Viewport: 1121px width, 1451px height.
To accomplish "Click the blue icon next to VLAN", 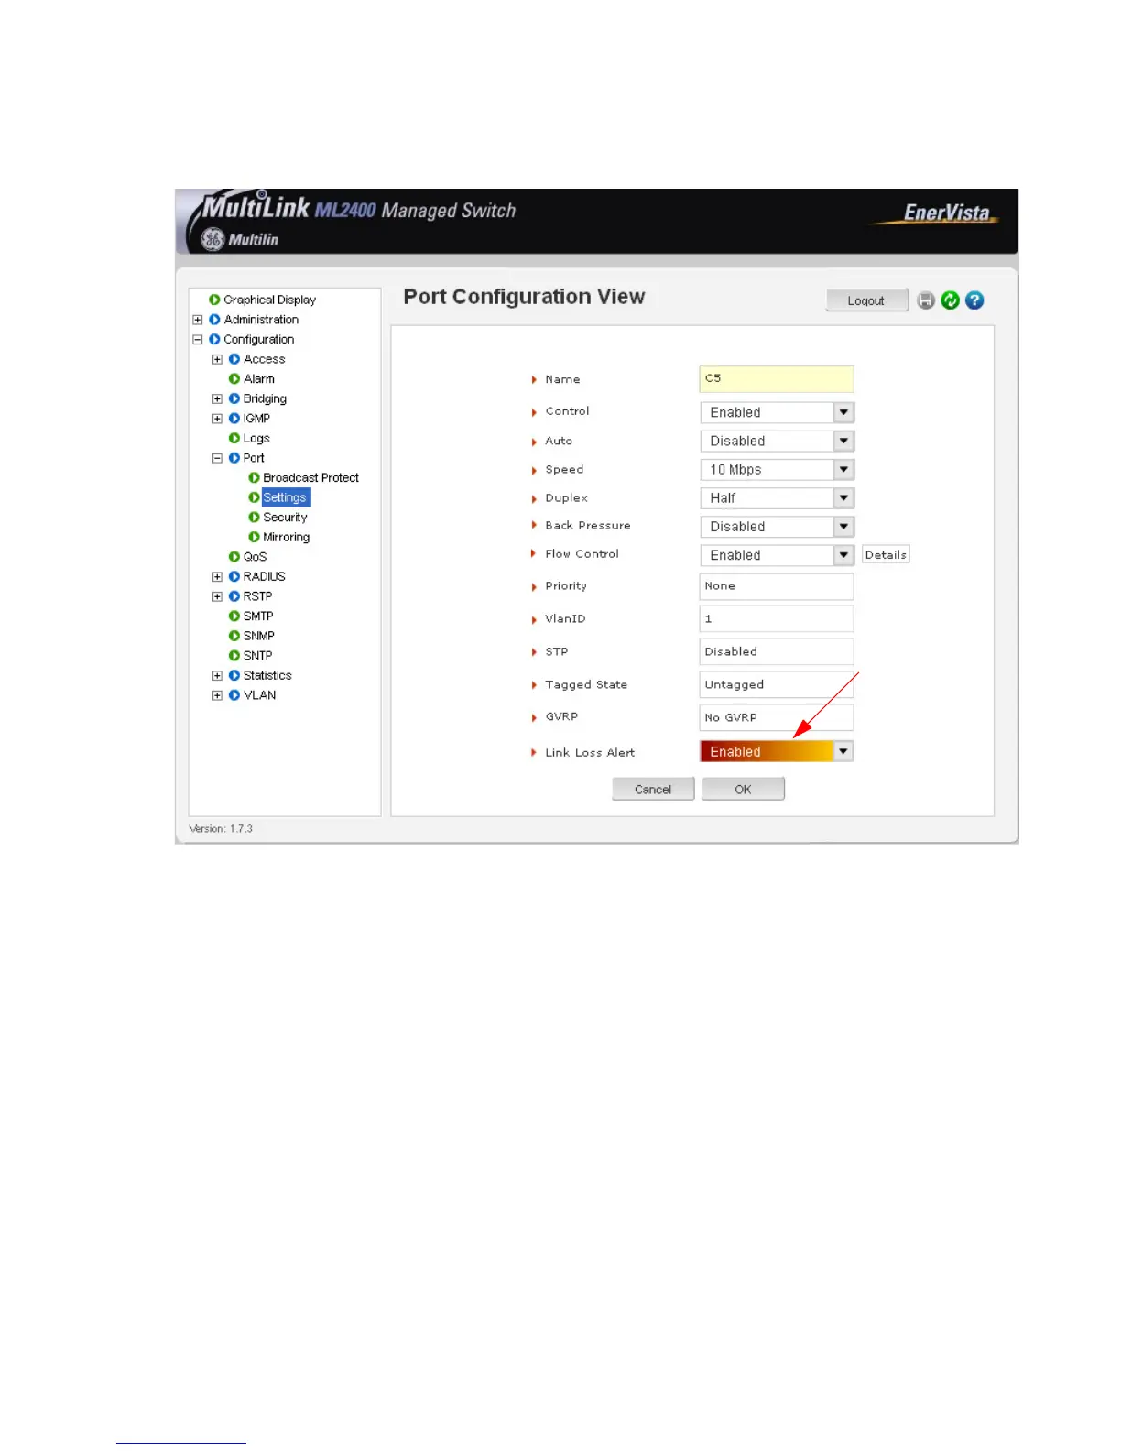I will (x=234, y=695).
